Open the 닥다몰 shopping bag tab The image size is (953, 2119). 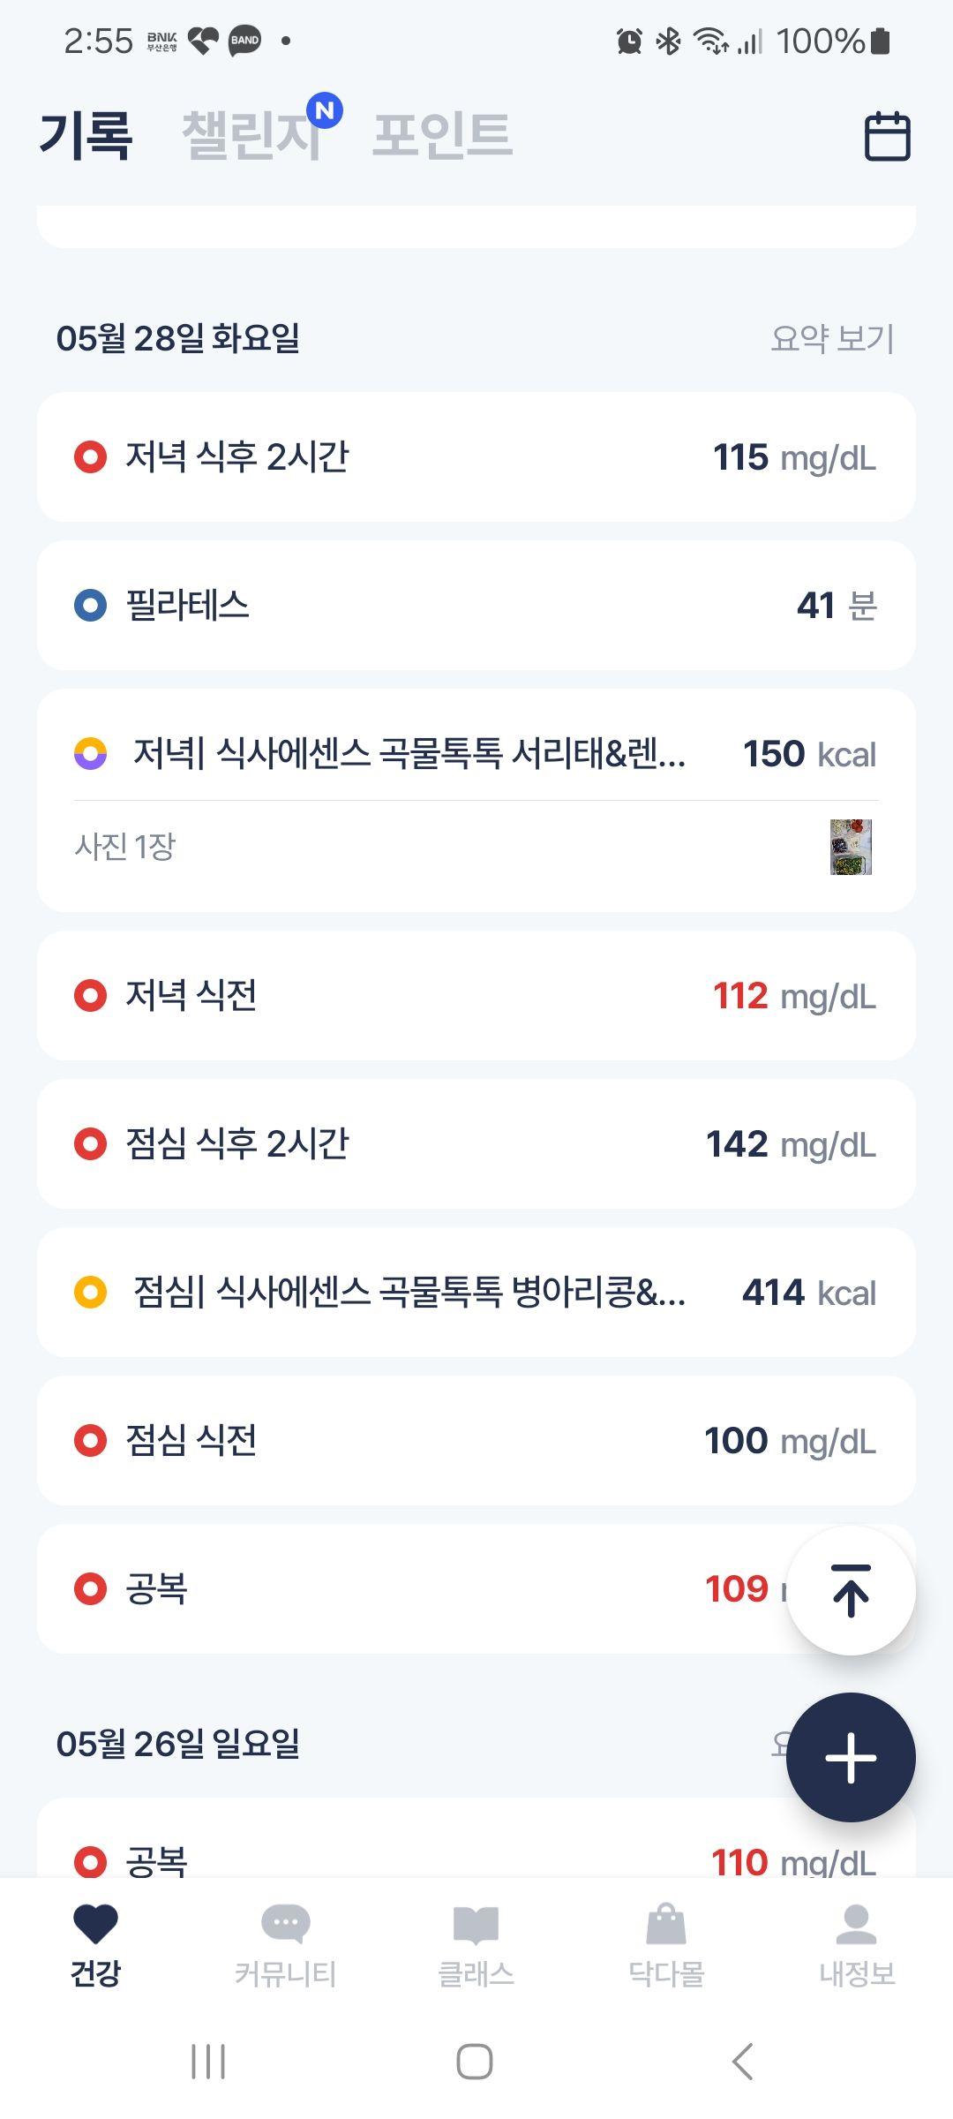coord(666,1944)
